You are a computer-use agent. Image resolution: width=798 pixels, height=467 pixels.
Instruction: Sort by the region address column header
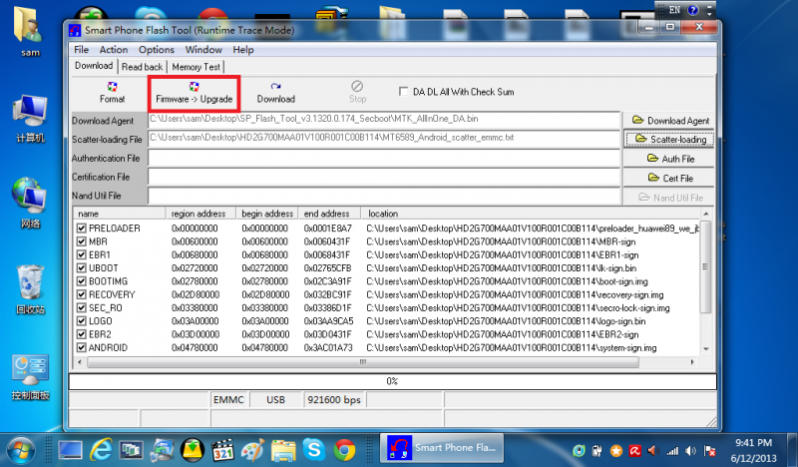[x=200, y=214]
